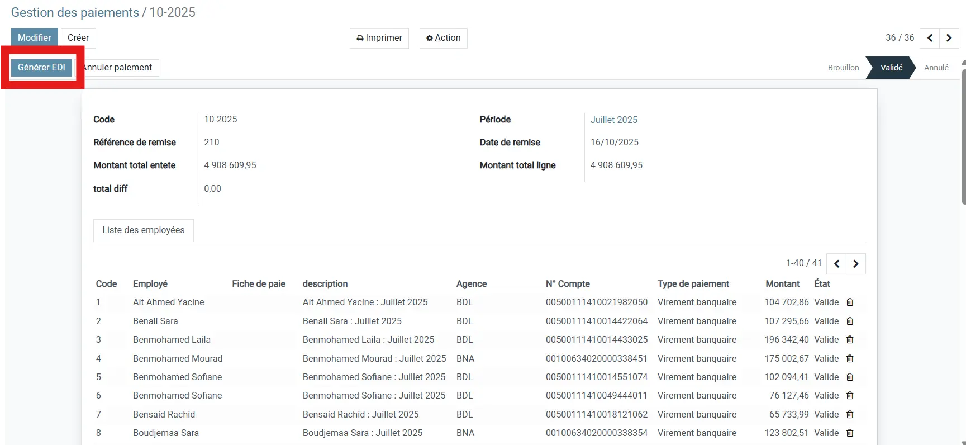This screenshot has width=966, height=445.
Task: Click the Modifier button
Action: click(35, 38)
